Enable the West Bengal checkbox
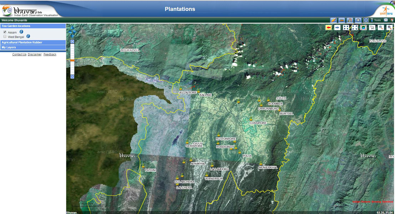This screenshot has width=395, height=214. 5,36
